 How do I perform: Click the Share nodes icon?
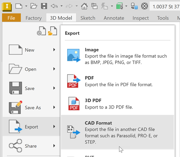[15, 146]
